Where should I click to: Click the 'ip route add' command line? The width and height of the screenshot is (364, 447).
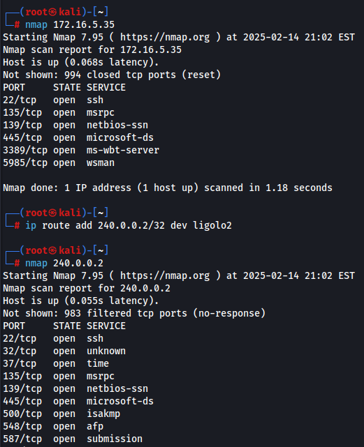tap(129, 225)
